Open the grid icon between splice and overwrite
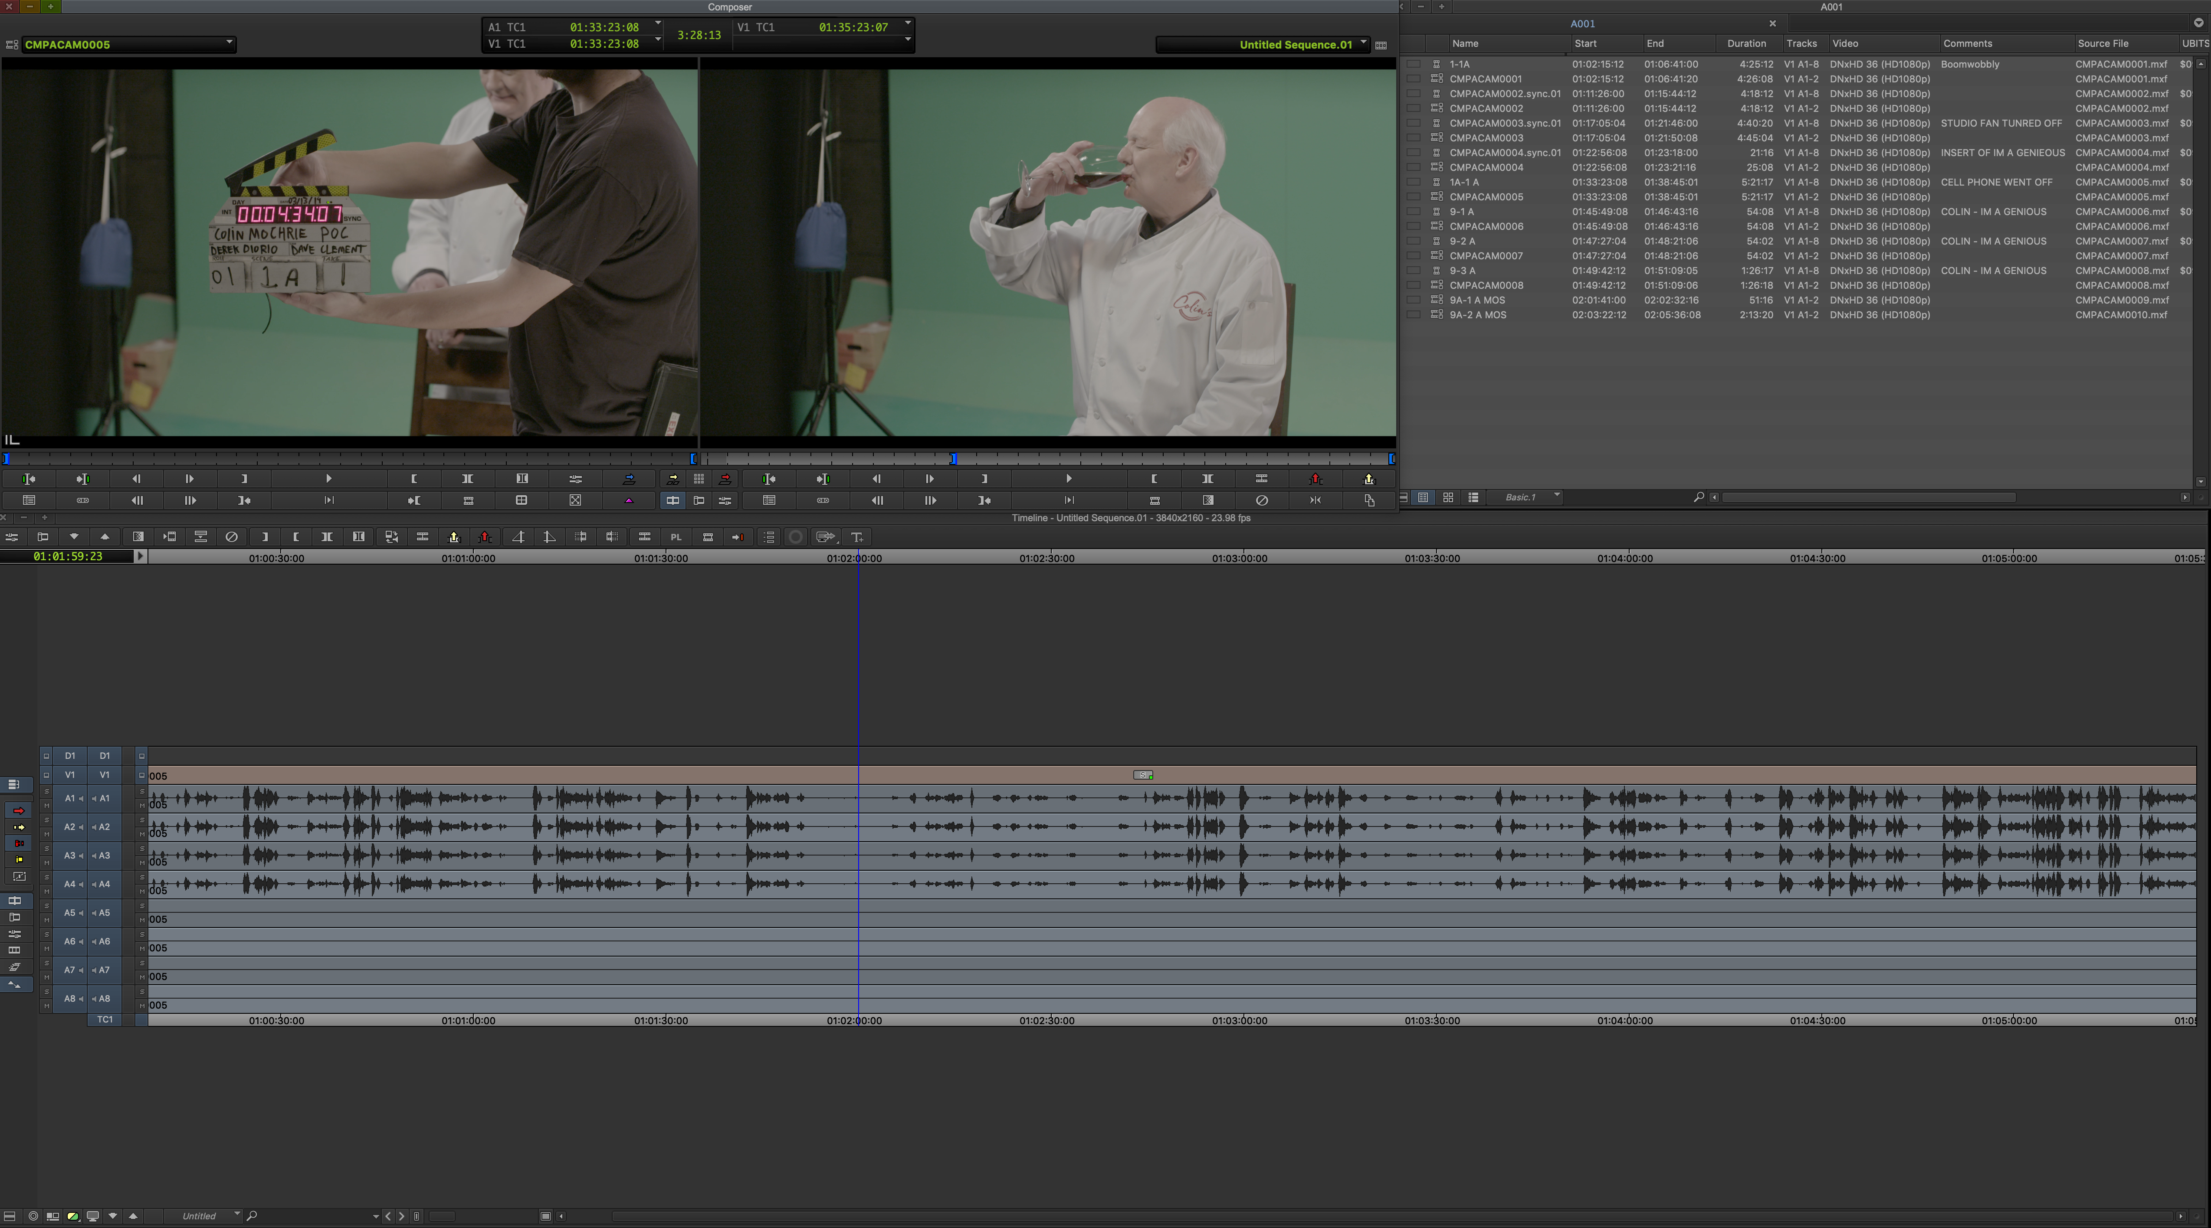Viewport: 2211px width, 1228px height. (x=699, y=479)
